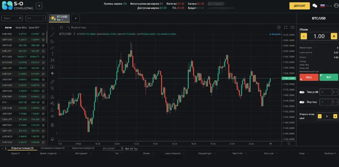Select the XABCD pattern tool

[52, 60]
